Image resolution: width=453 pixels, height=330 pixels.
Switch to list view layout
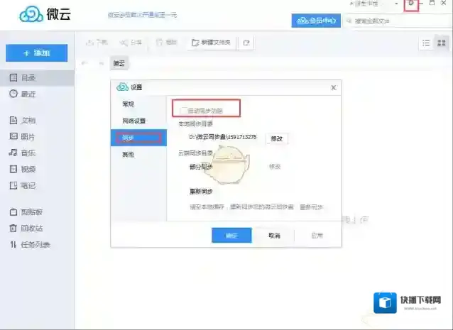(426, 43)
